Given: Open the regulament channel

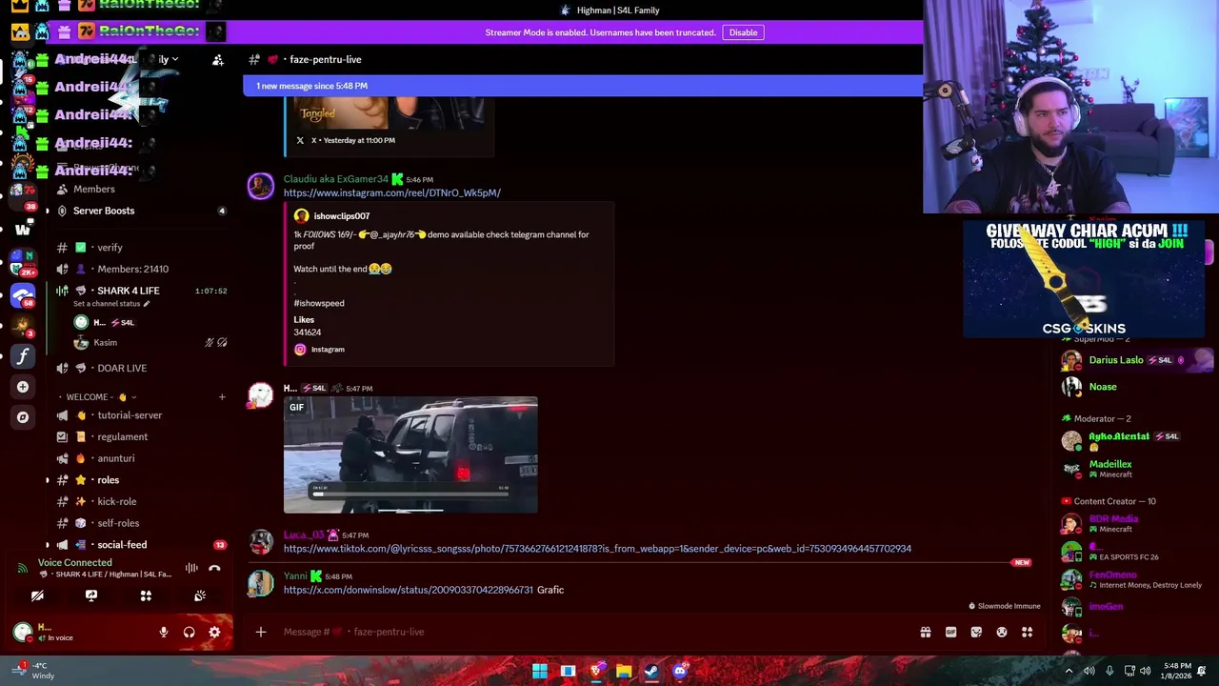Looking at the screenshot, I should tap(122, 437).
